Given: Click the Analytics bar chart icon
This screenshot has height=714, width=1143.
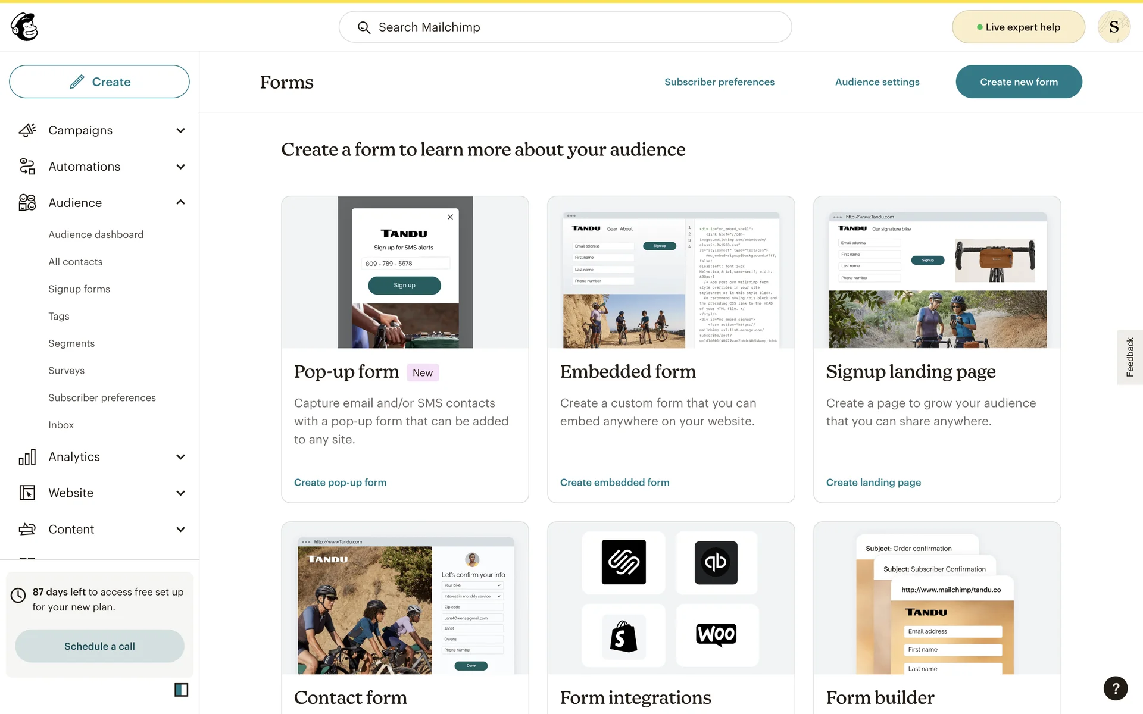Looking at the screenshot, I should (x=27, y=457).
